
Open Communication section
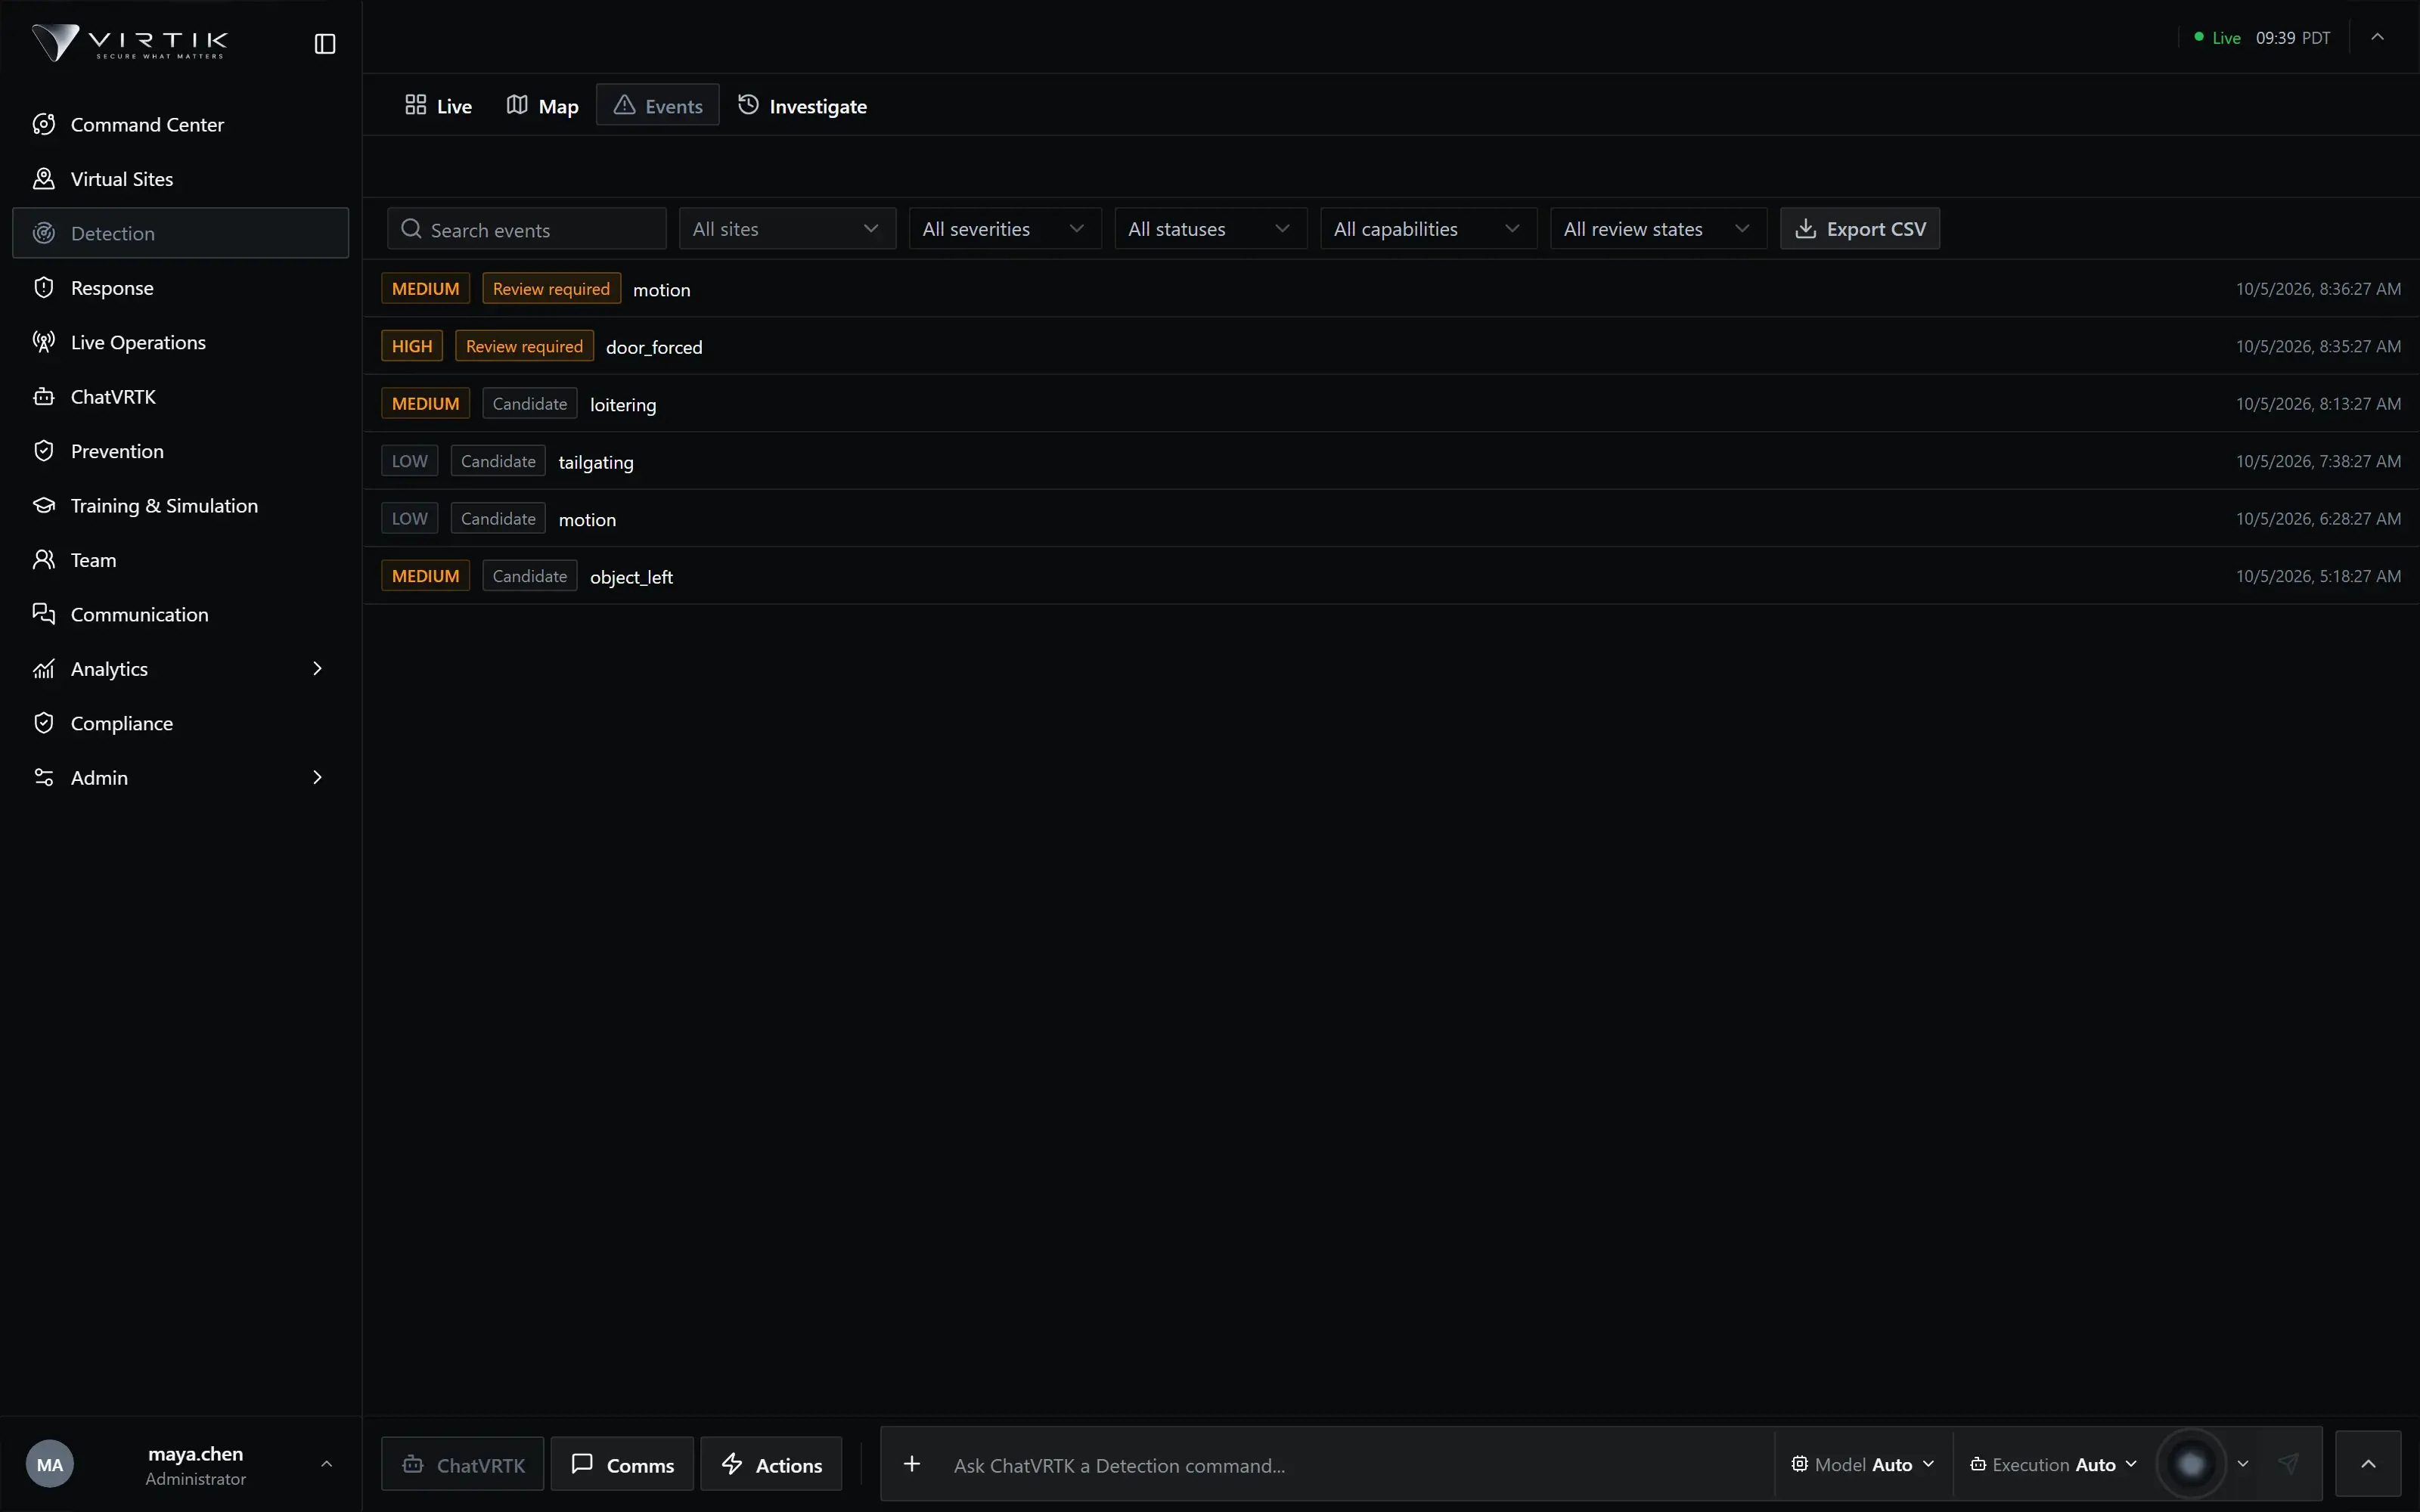coord(180,615)
